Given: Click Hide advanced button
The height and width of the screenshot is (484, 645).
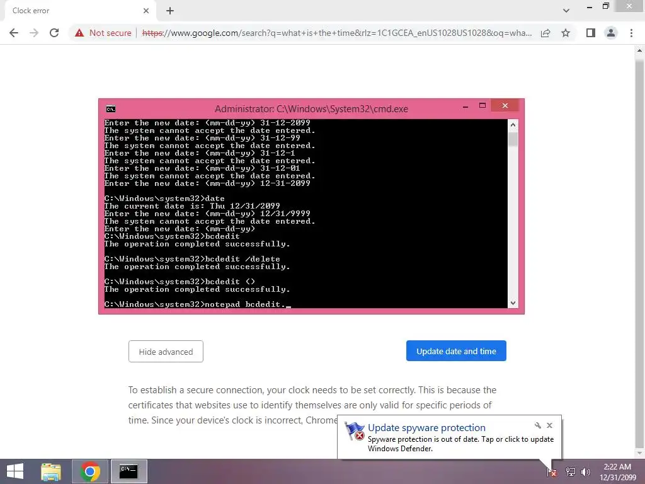Looking at the screenshot, I should point(166,352).
